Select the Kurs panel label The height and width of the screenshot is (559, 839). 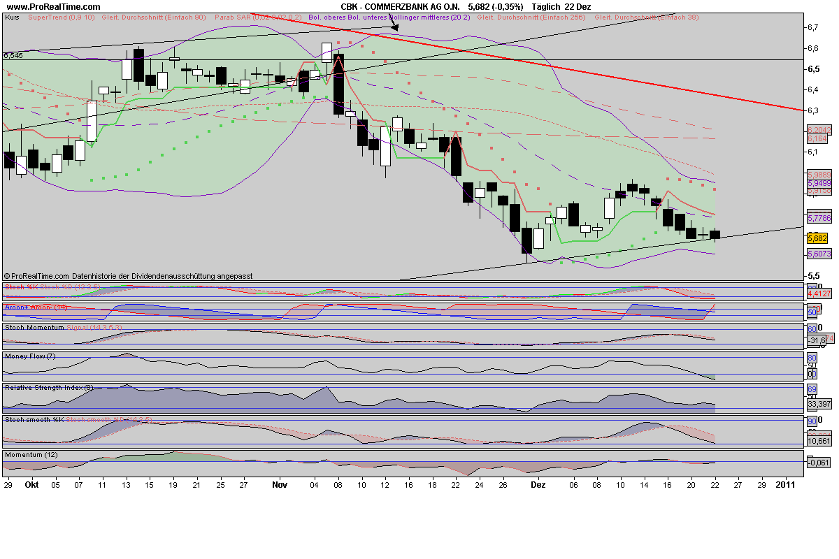[12, 16]
